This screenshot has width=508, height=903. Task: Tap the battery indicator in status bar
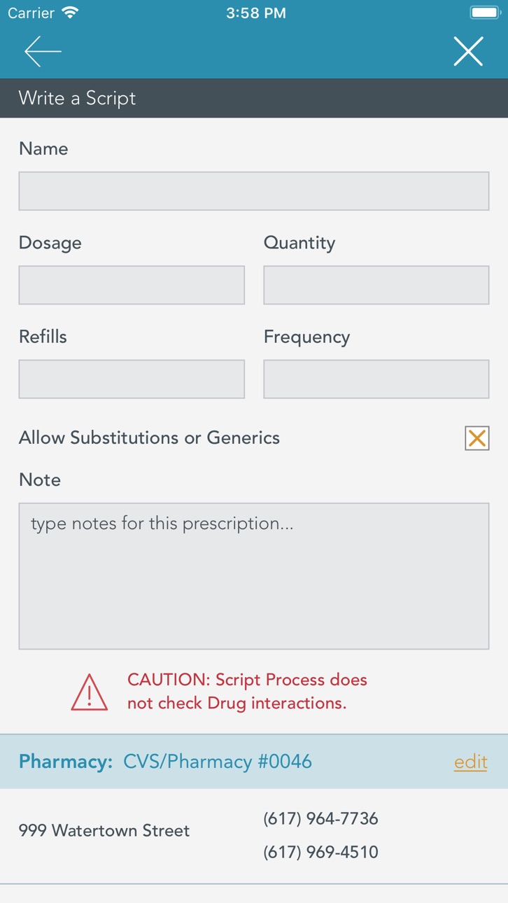tap(484, 13)
